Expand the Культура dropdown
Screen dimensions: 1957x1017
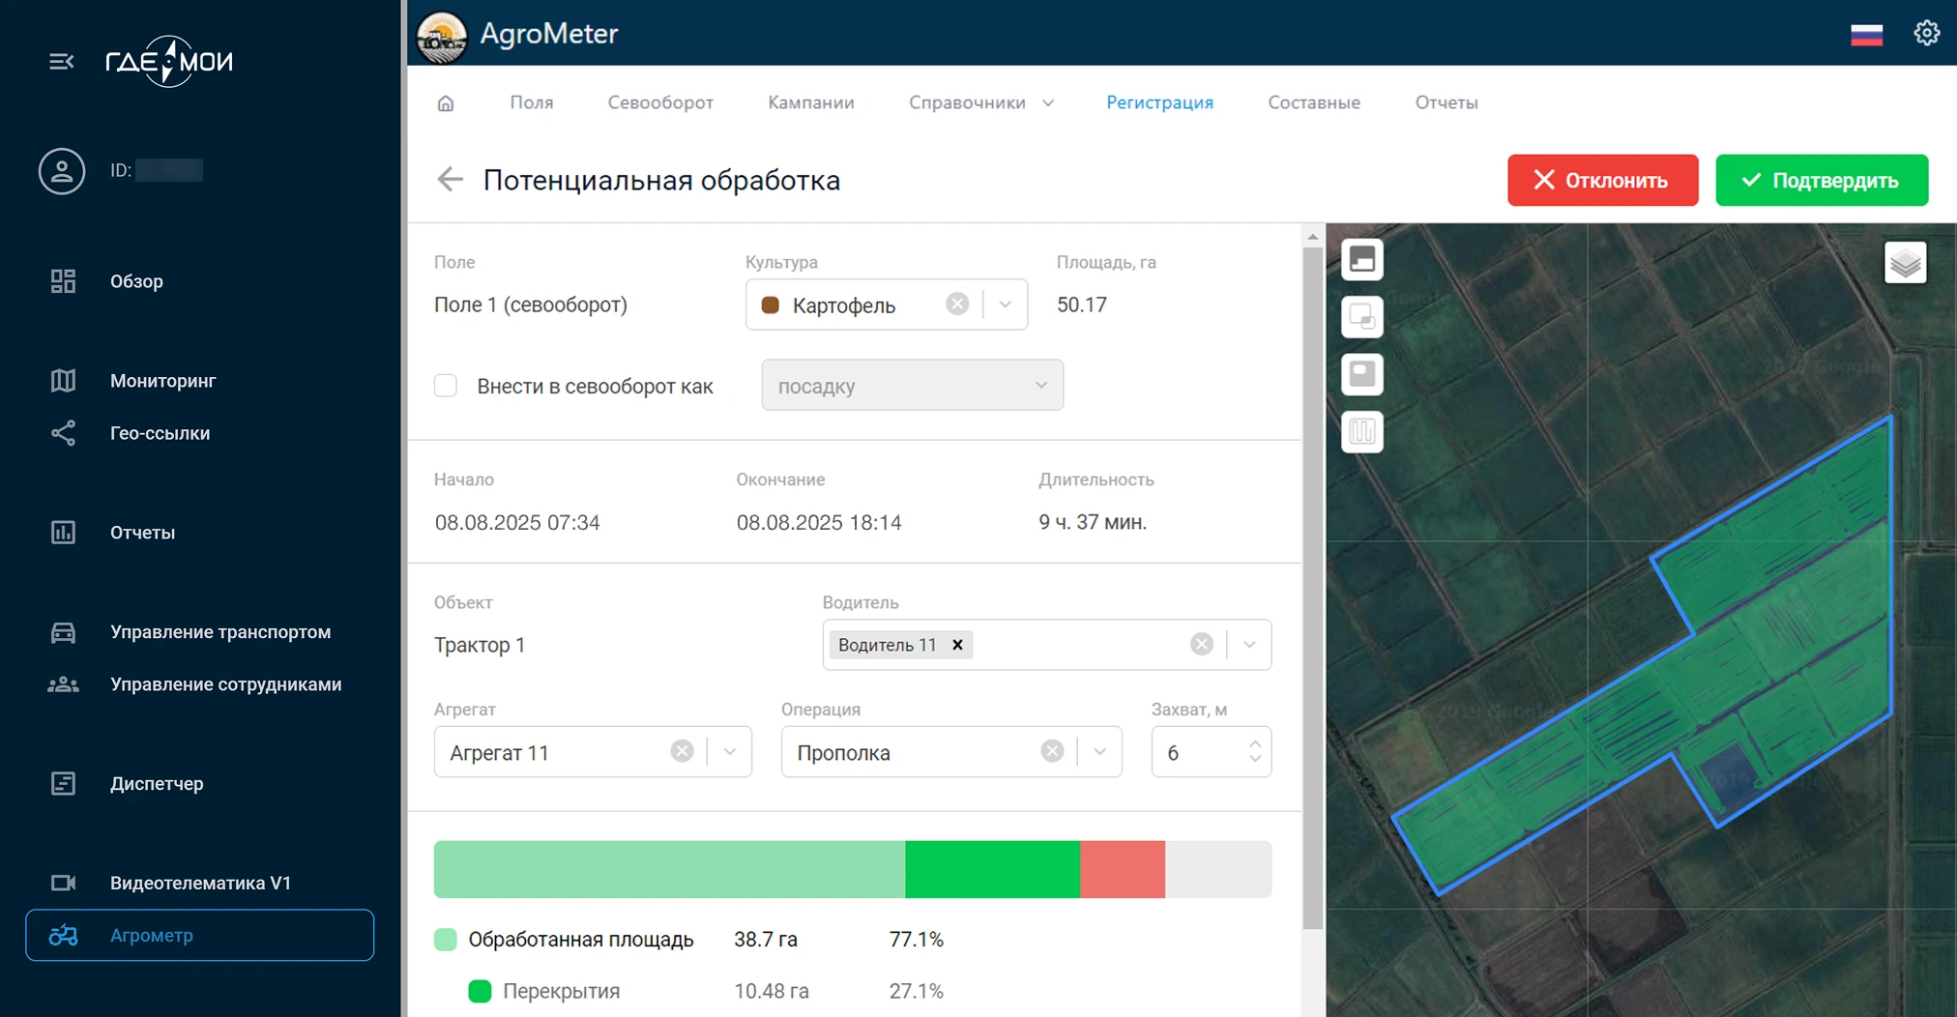tap(1006, 304)
